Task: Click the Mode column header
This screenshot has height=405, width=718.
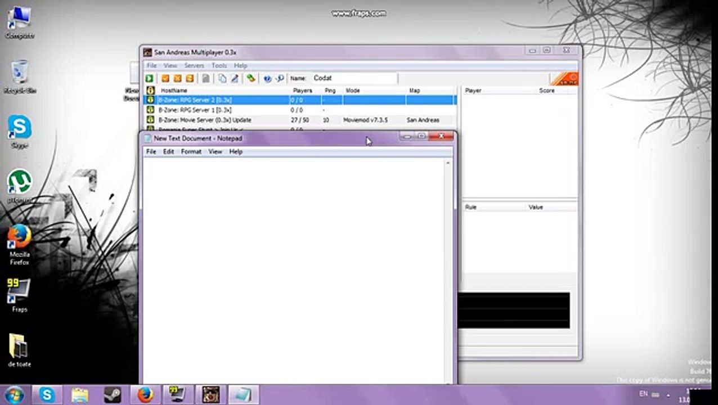Action: tap(374, 90)
